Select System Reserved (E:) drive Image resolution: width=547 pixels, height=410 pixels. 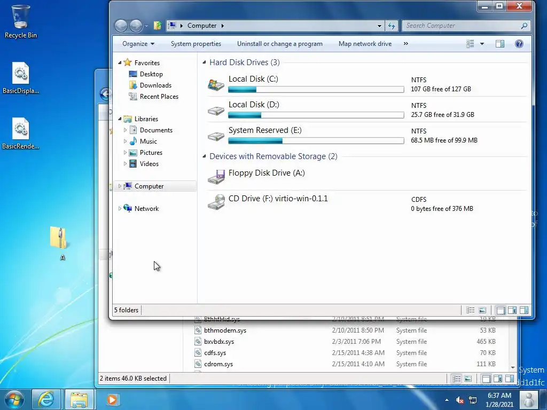coord(365,135)
